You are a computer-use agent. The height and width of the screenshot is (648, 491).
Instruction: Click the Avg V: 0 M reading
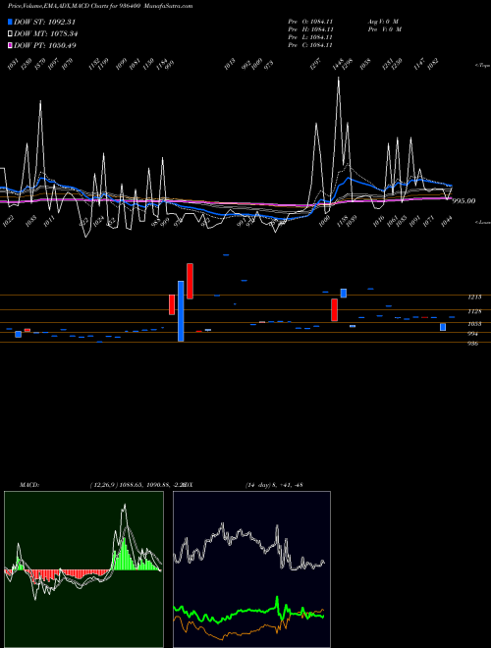tap(384, 21)
